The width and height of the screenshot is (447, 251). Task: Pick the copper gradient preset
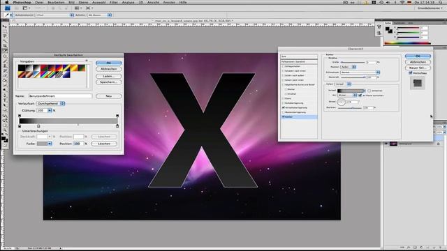pyautogui.click(x=29, y=75)
